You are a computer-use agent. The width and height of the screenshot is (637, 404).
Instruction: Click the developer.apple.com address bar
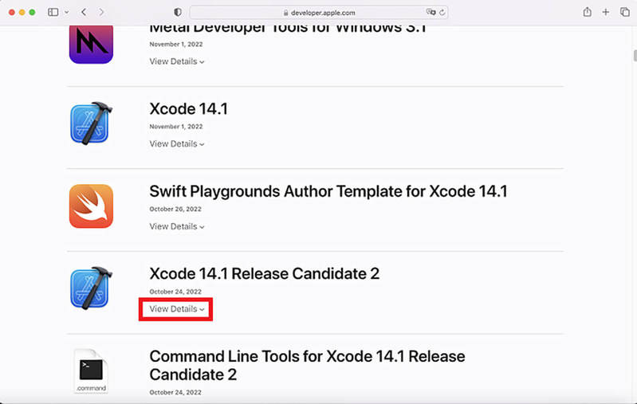point(319,12)
